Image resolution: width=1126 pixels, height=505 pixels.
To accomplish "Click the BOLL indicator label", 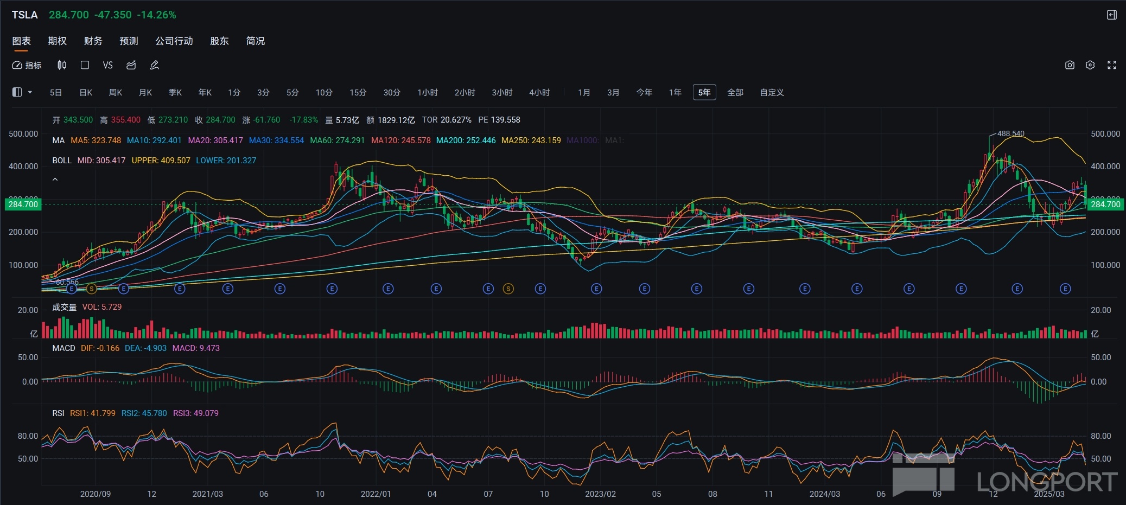I will coord(62,161).
